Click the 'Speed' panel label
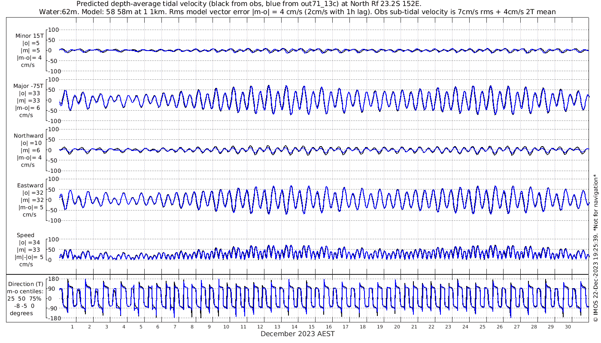 (25, 235)
